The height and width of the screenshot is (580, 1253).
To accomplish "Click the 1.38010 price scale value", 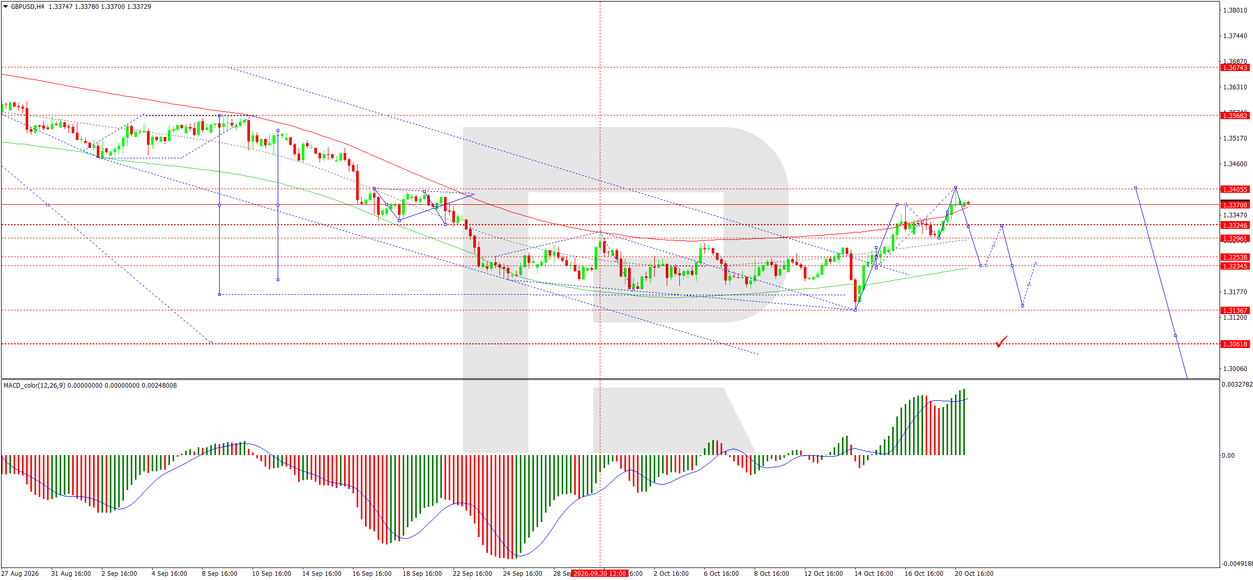I will click(1235, 10).
